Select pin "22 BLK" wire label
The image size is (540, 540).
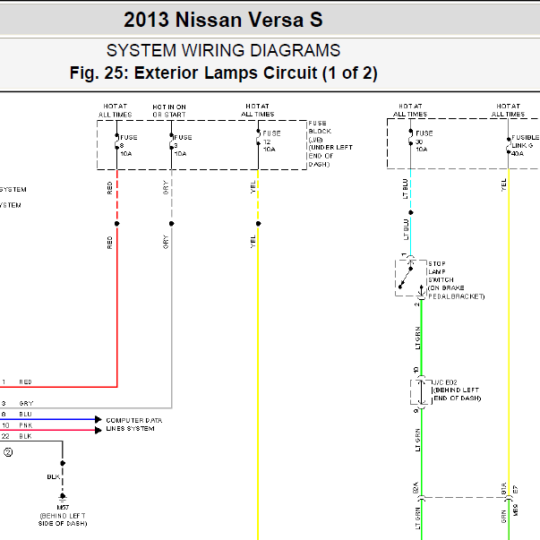point(16,436)
